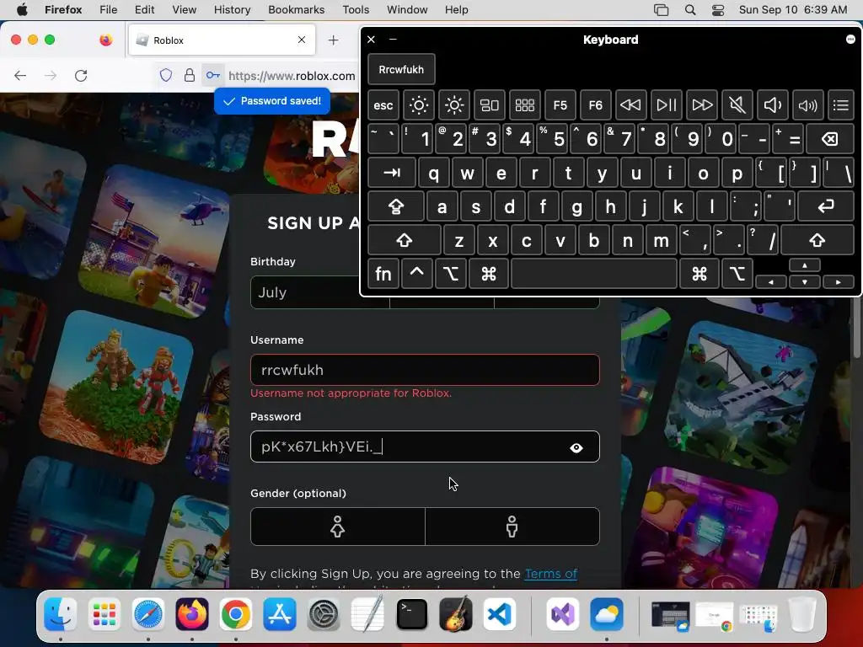The height and width of the screenshot is (647, 863).
Task: Open Control Center in menu bar
Action: click(718, 9)
